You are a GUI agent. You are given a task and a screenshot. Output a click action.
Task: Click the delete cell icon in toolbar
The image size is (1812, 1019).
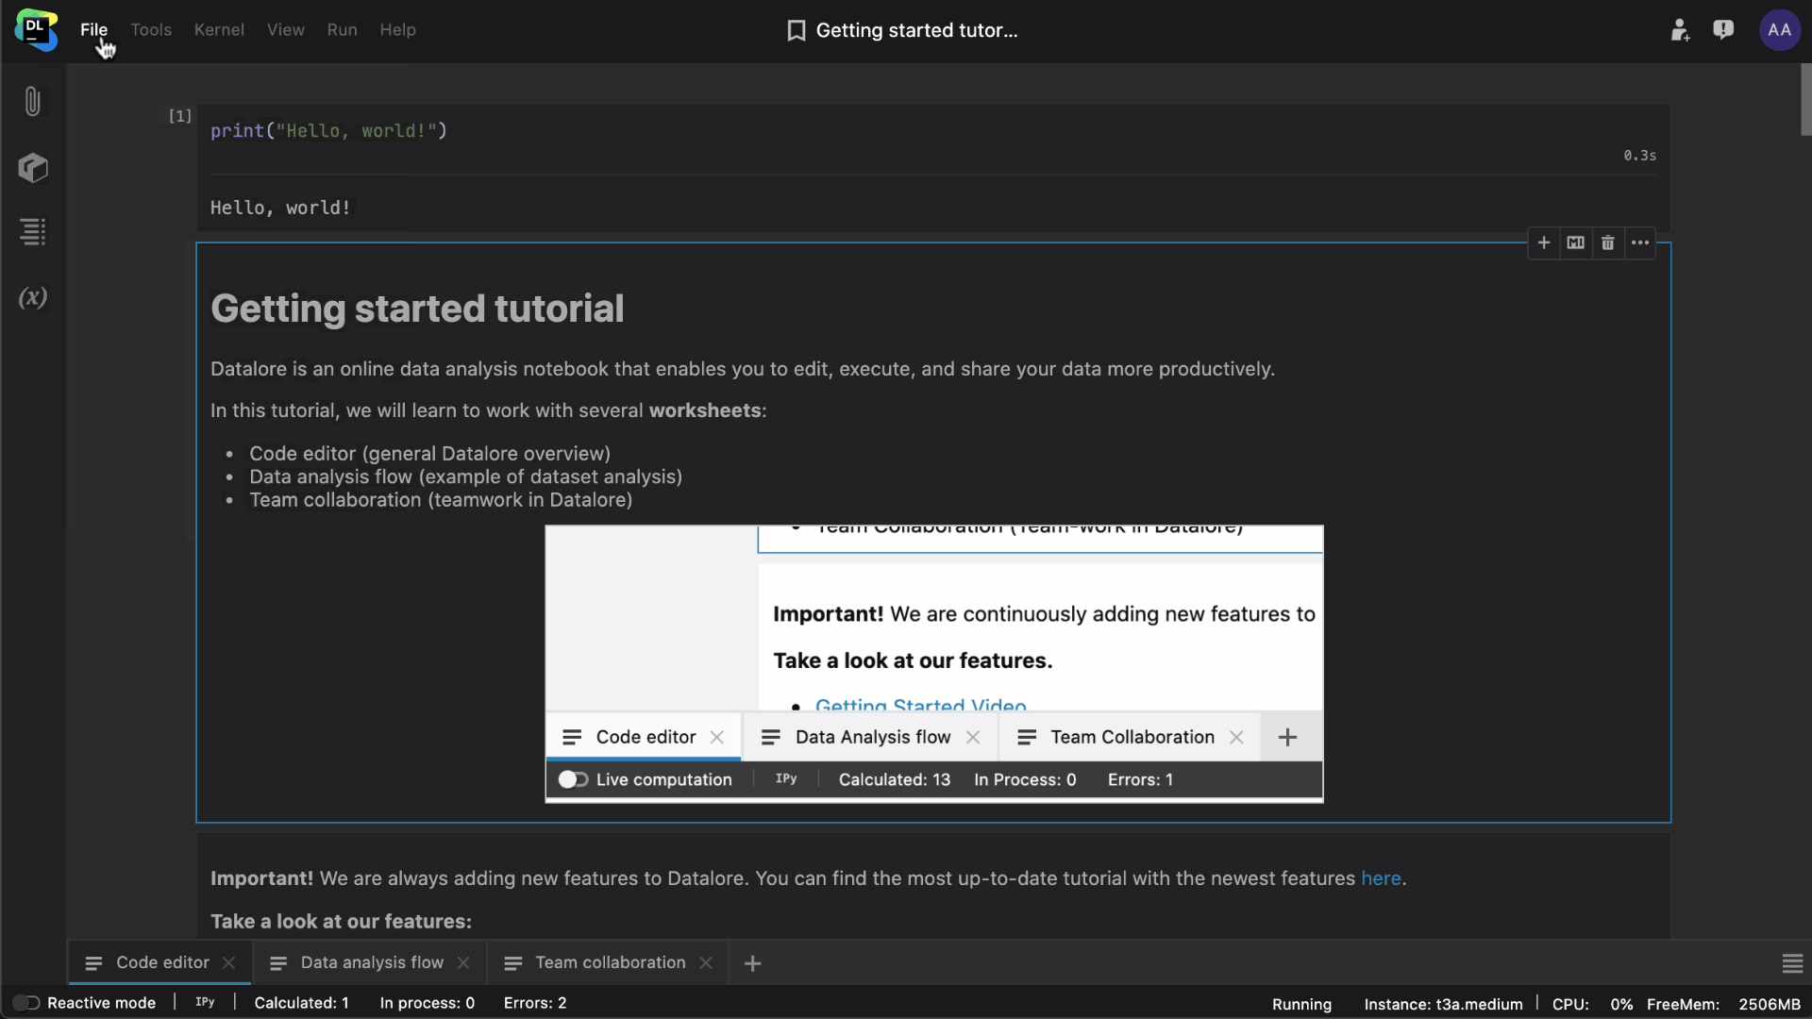tap(1606, 242)
